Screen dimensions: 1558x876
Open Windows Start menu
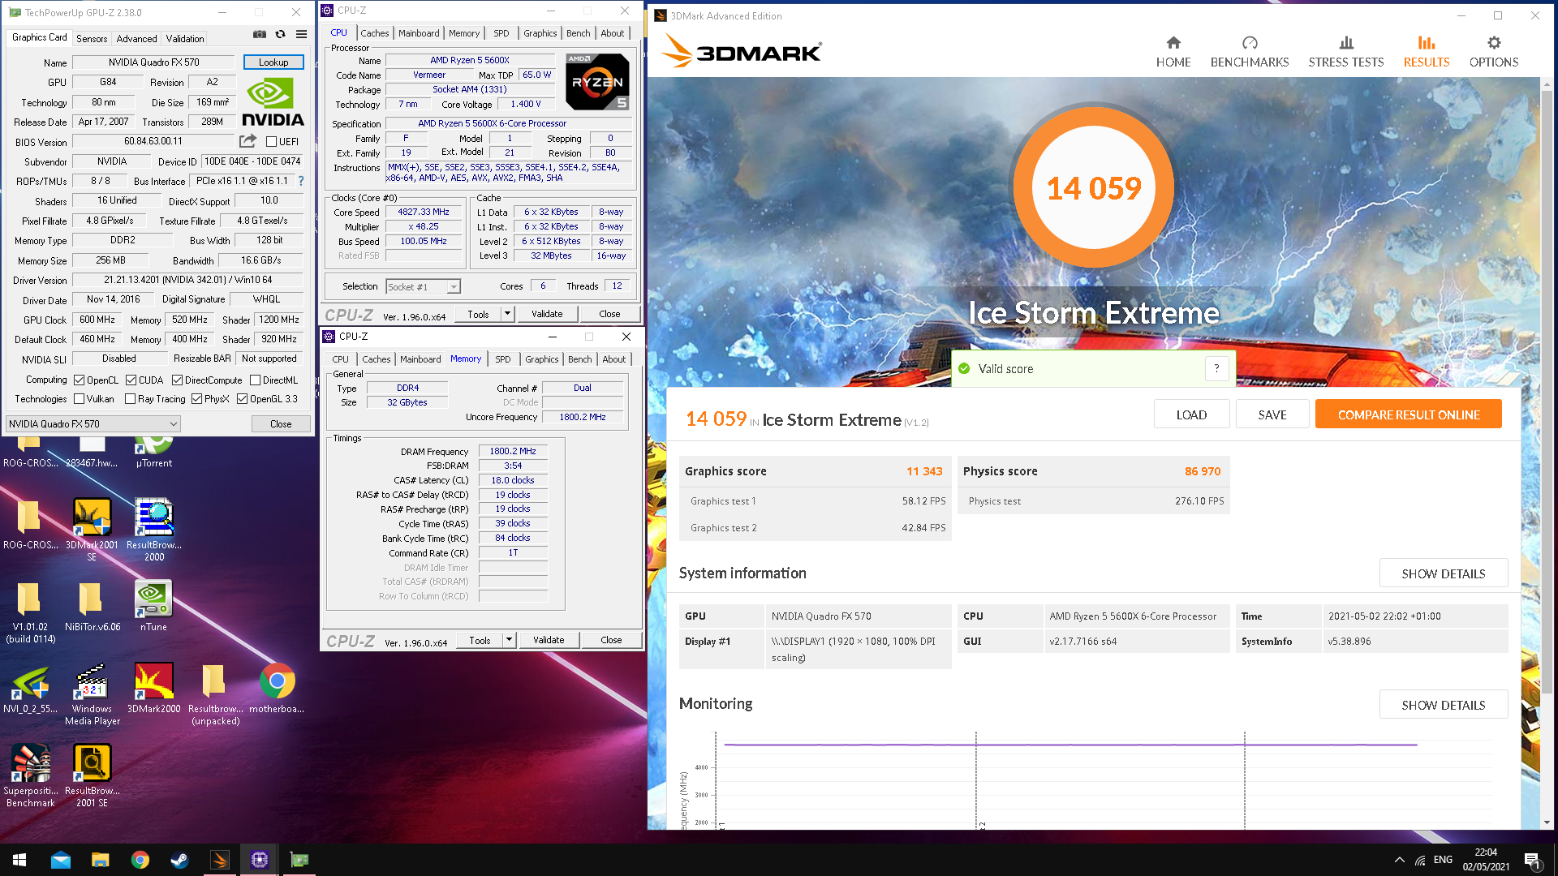tap(19, 860)
